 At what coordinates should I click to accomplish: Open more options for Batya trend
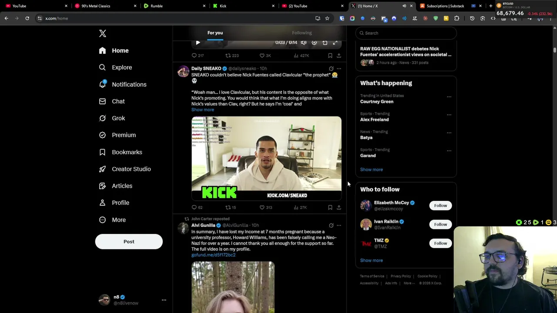point(449,133)
